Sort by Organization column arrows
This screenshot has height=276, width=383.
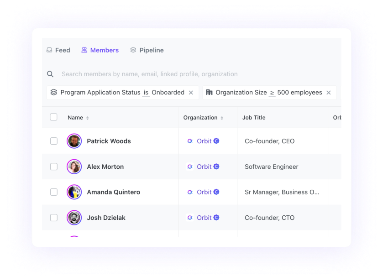(222, 118)
